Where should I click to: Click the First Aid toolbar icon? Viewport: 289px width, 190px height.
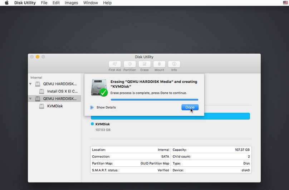click(x=115, y=64)
